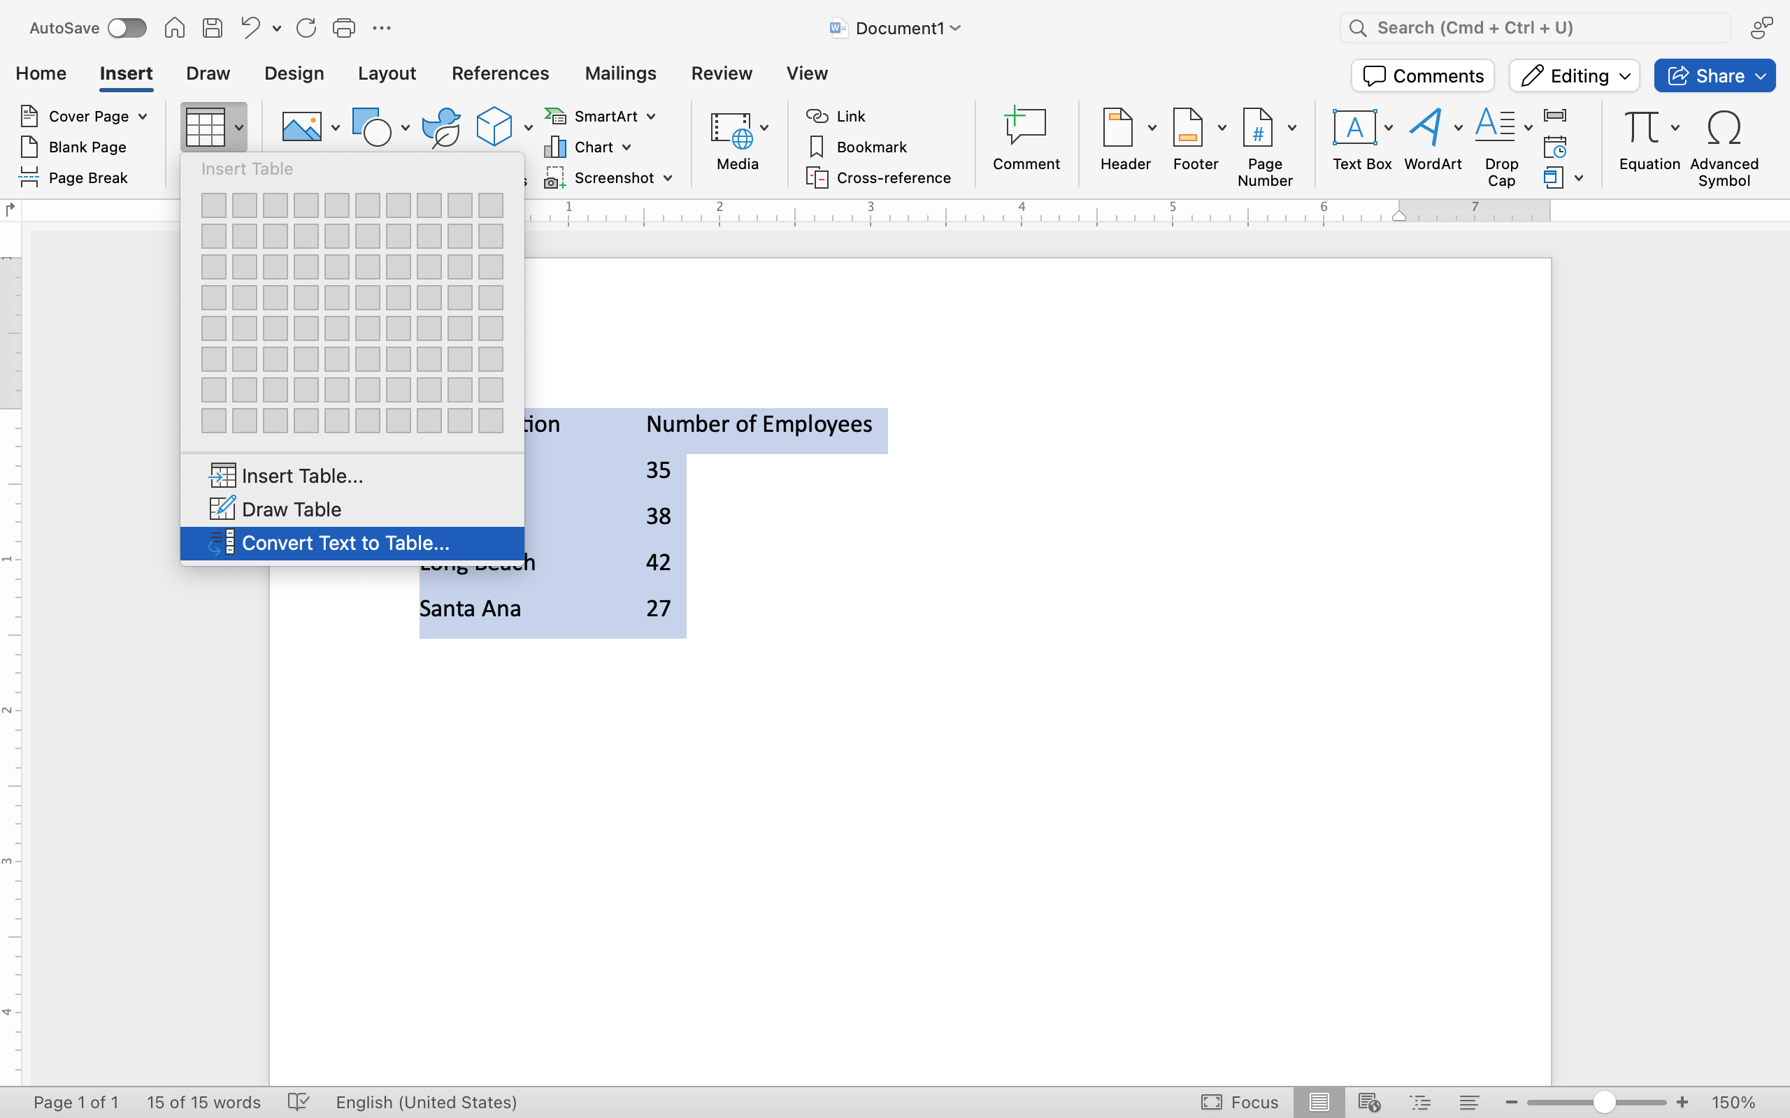The height and width of the screenshot is (1118, 1790).
Task: Open the Review tab
Action: point(722,73)
